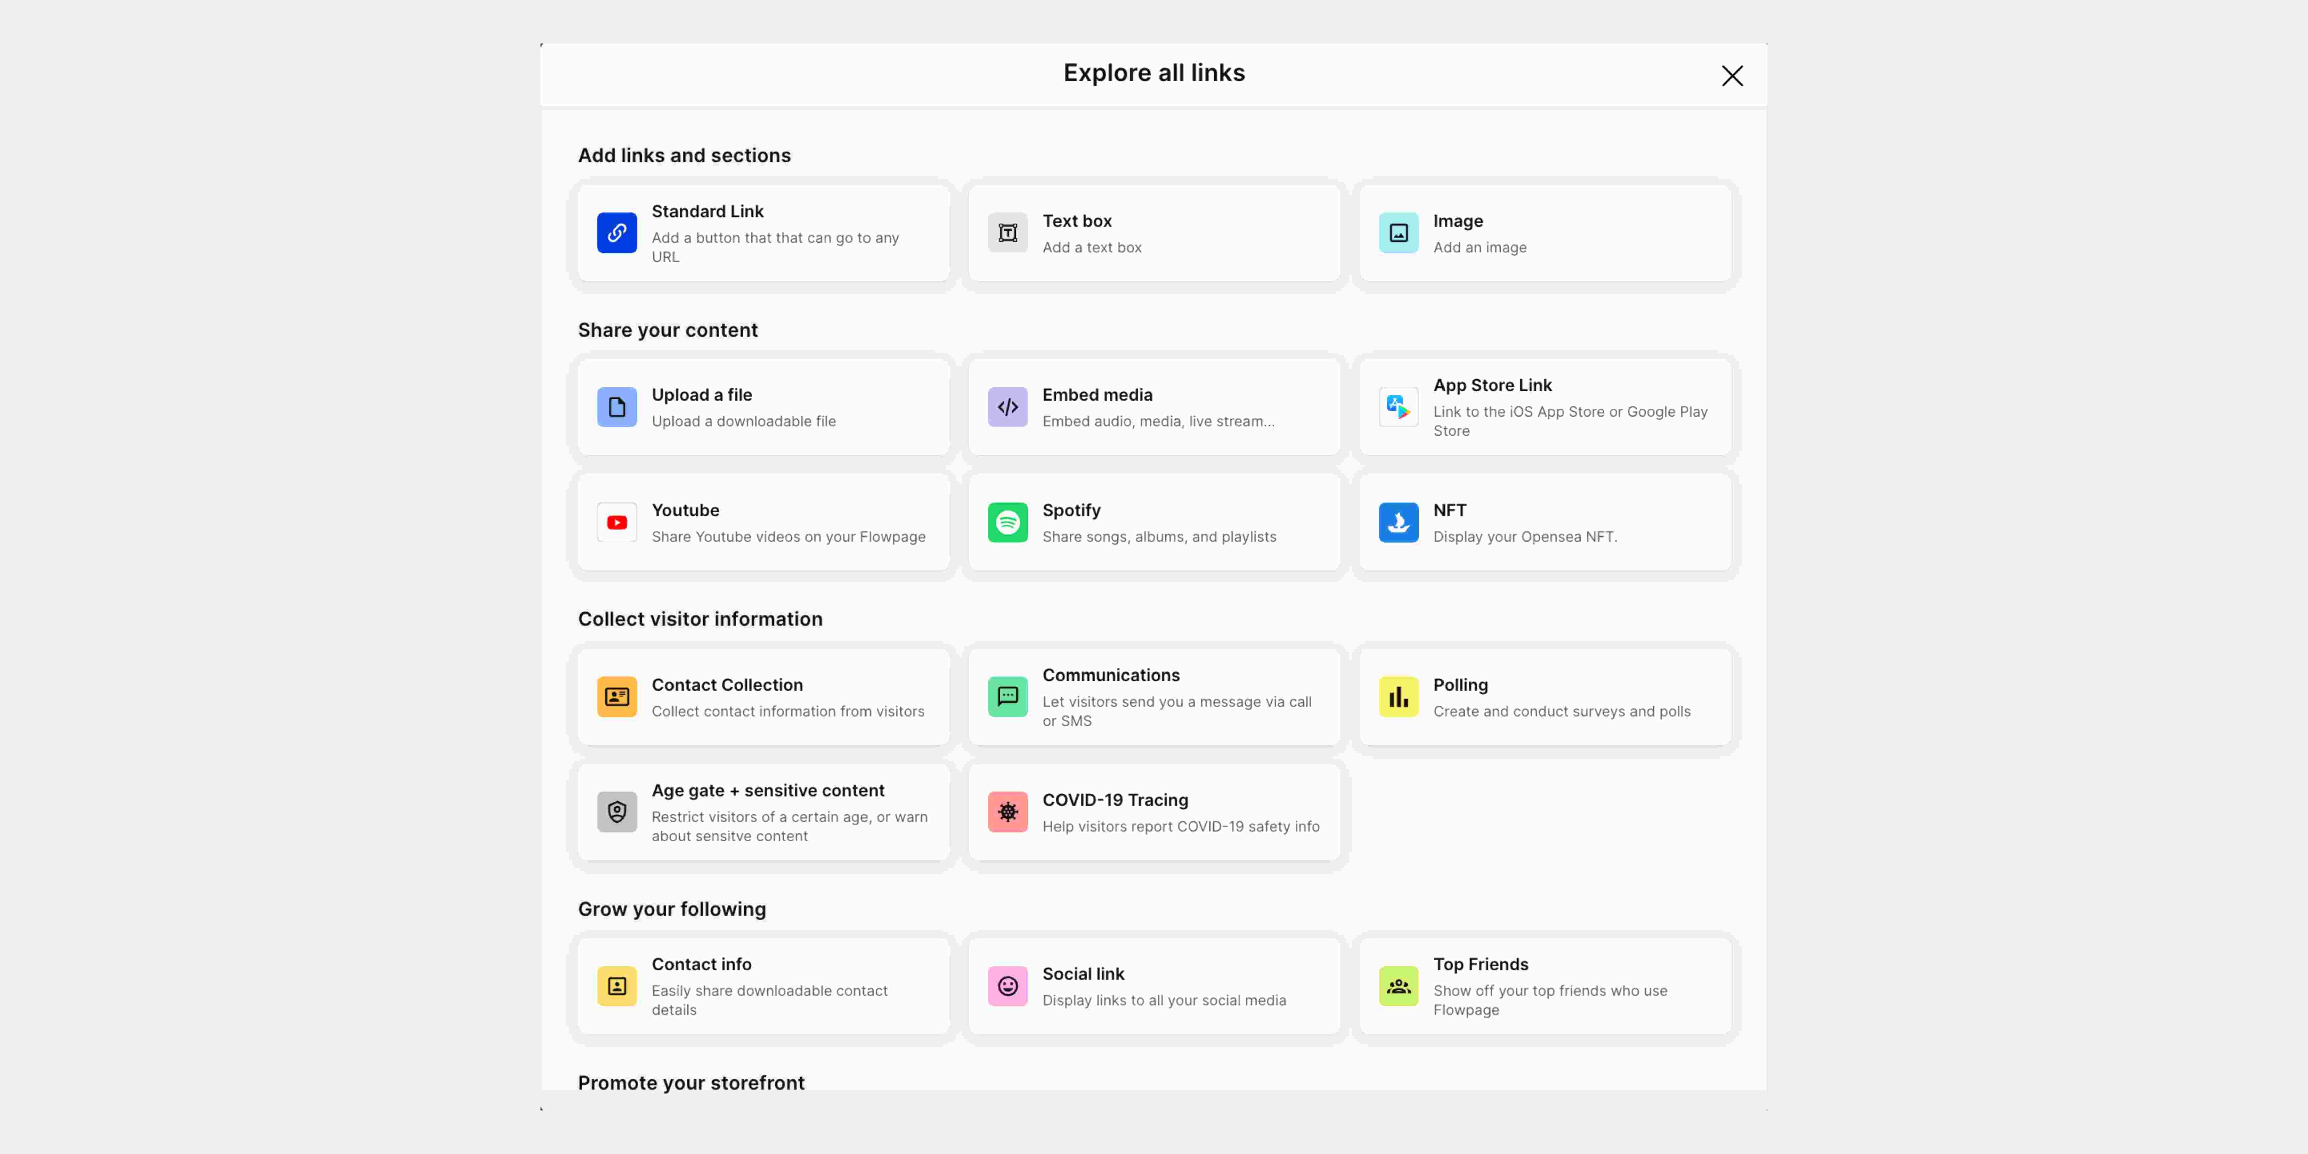
Task: Click the orange Contact Collection icon
Action: (x=617, y=697)
